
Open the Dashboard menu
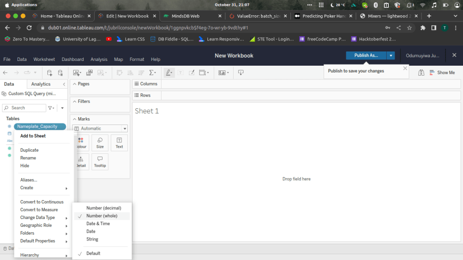[73, 59]
